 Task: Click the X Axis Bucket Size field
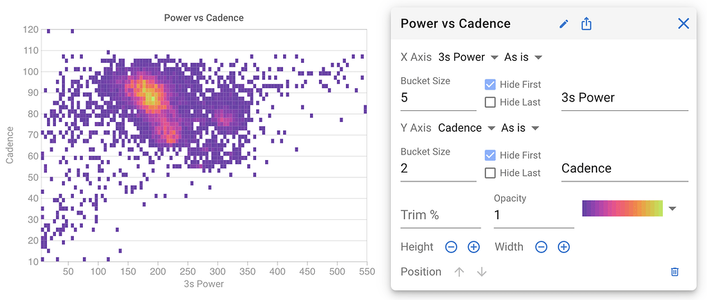[438, 98]
